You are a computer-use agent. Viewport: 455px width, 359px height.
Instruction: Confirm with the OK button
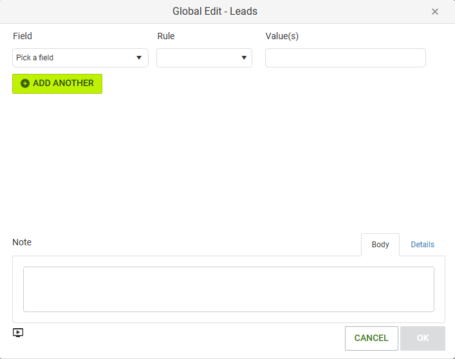click(x=423, y=338)
